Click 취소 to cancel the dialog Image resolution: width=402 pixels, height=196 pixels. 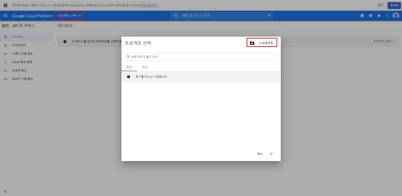tap(260, 154)
